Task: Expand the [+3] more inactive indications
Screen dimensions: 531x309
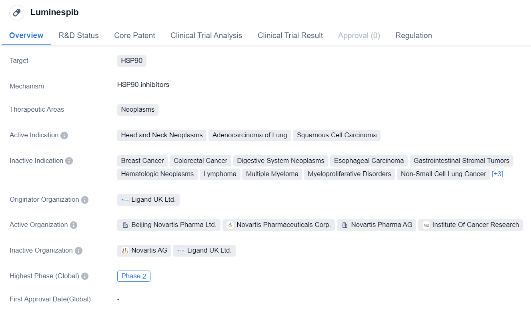Action: 497,174
